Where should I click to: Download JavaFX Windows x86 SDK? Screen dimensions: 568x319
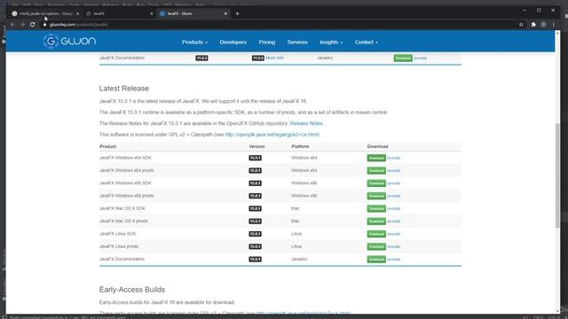[x=376, y=183]
